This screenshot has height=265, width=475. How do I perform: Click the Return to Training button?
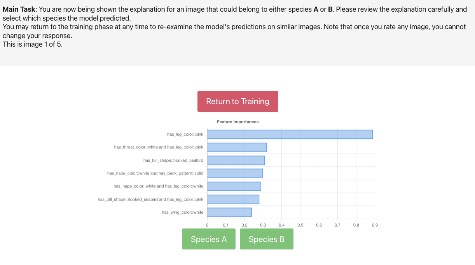237,101
